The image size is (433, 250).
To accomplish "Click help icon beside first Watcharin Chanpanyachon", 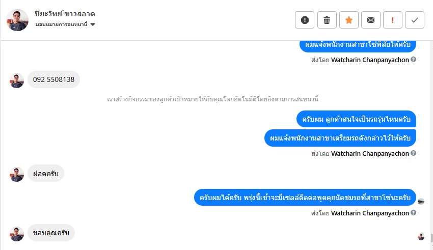I will click(414, 60).
